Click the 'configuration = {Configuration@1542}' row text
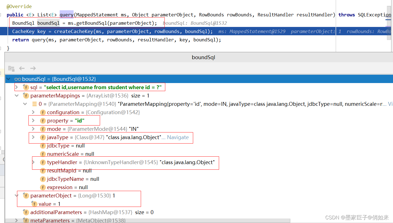This screenshot has width=393, height=223. click(93, 112)
